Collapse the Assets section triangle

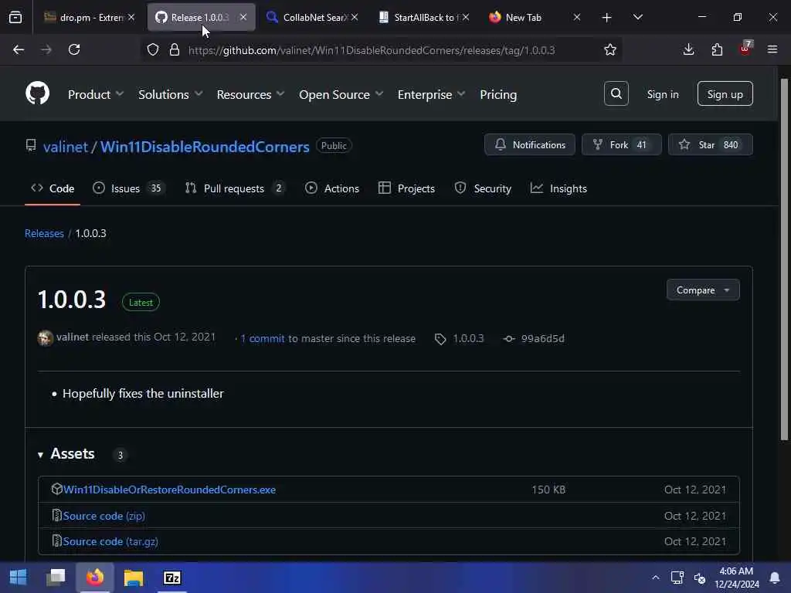40,455
